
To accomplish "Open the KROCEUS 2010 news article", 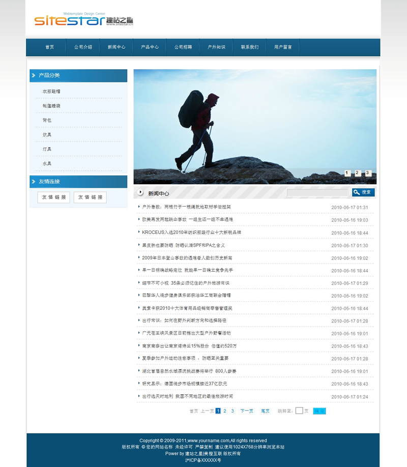I will 191,232.
